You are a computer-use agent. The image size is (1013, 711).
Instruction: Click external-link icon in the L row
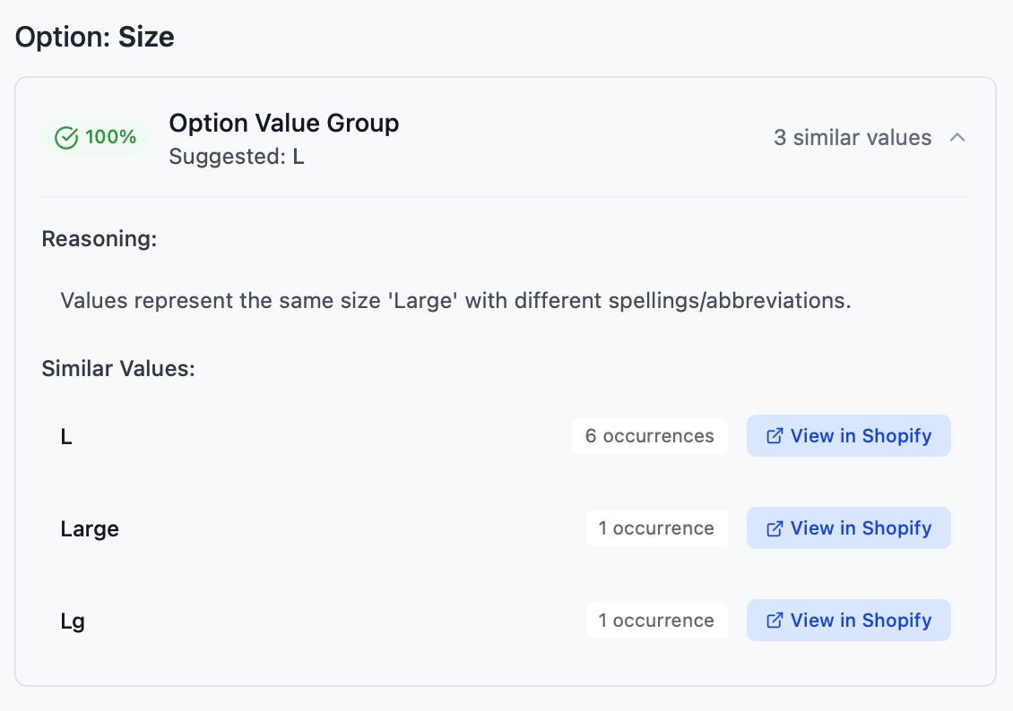point(775,436)
